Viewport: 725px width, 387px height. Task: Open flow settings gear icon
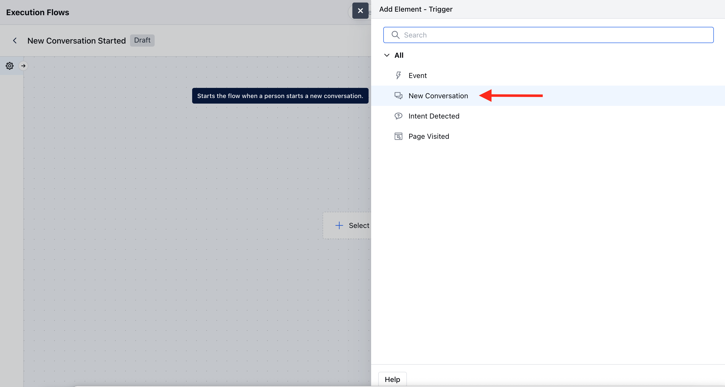point(10,66)
